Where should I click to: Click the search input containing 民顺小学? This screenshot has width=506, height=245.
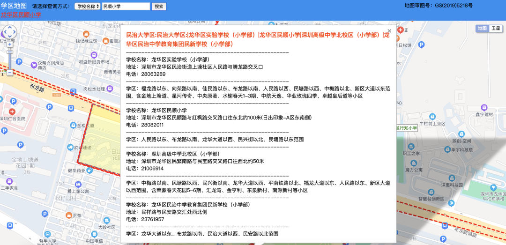click(126, 7)
